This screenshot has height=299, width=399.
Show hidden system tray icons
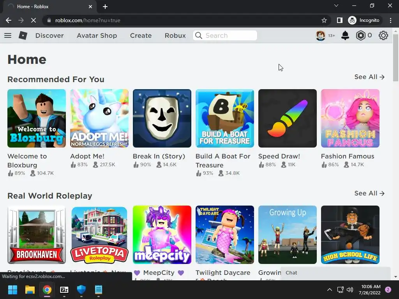point(330,290)
